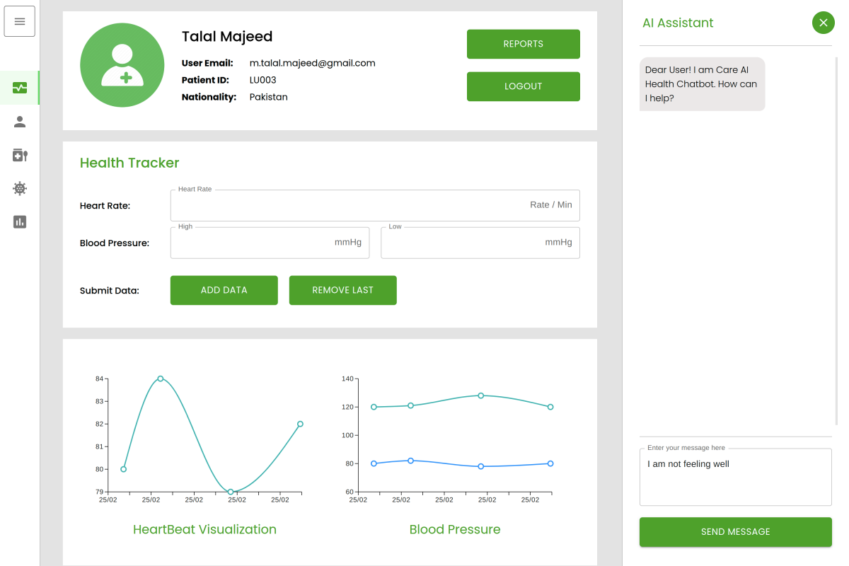
Task: Click the chat message text box
Action: 735,478
